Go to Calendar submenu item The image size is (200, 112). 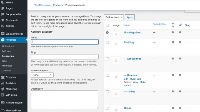pos(6,71)
